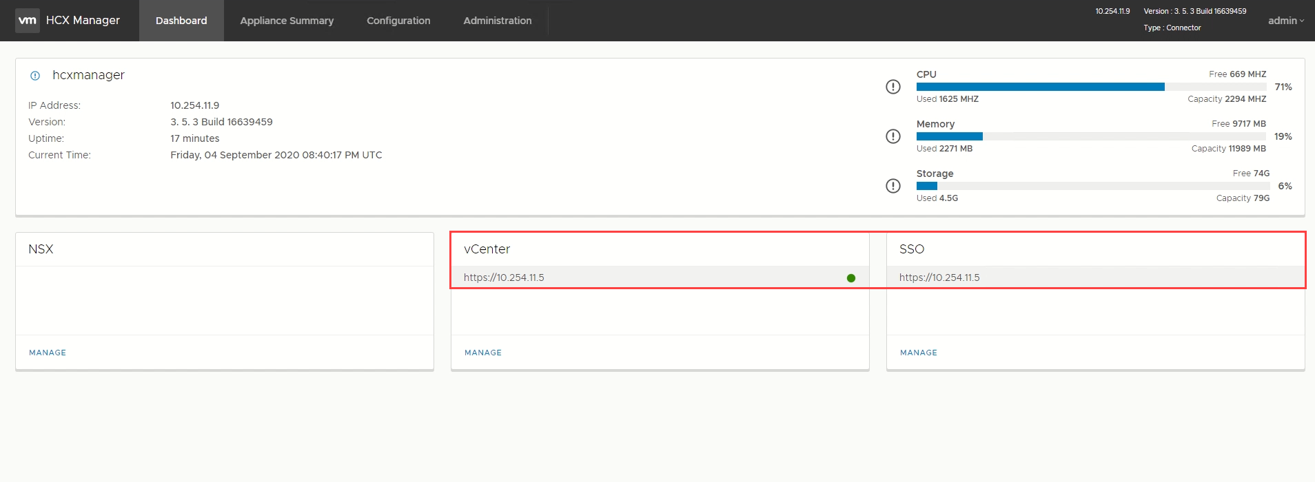Click the CPU Free 669 MHZ text
1315x482 pixels.
(x=1238, y=74)
